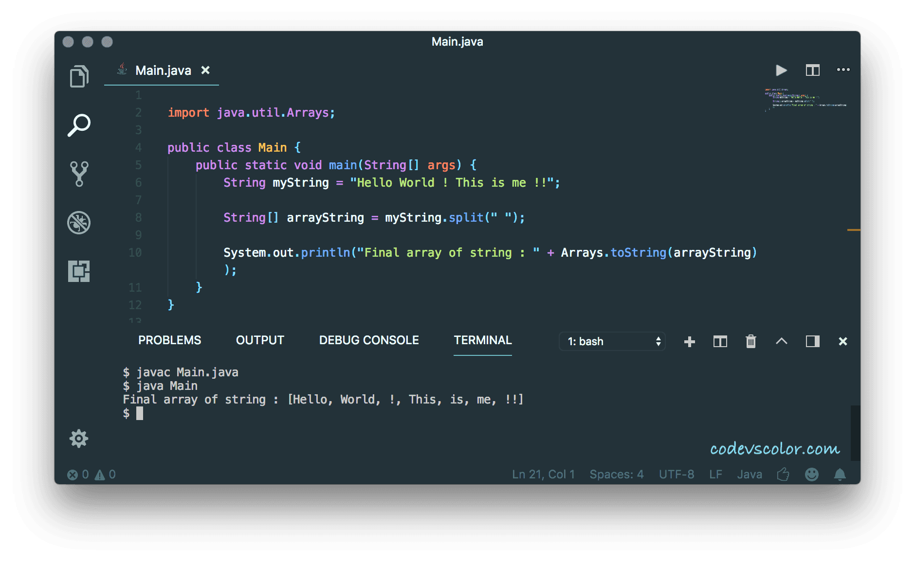The image size is (915, 562).
Task: Change end of line sequence LF
Action: pos(715,474)
